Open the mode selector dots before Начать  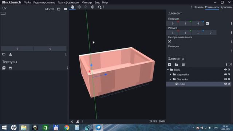[191, 7]
